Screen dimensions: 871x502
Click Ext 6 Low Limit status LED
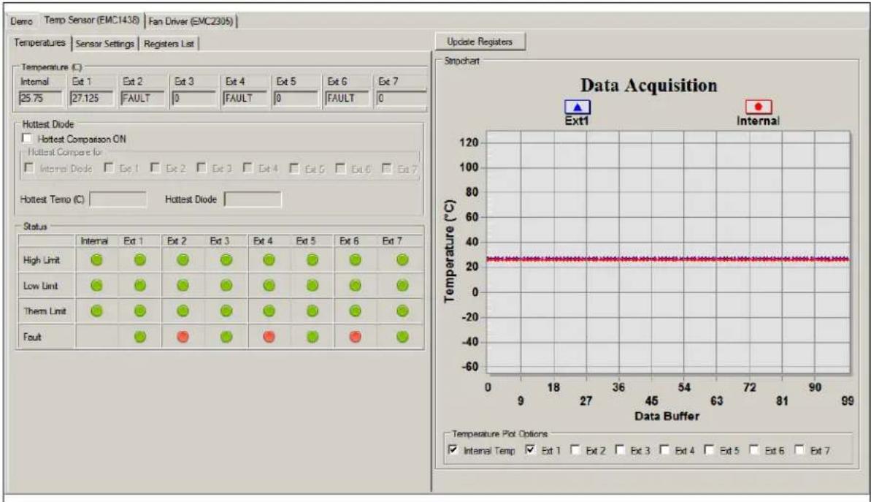tap(356, 285)
